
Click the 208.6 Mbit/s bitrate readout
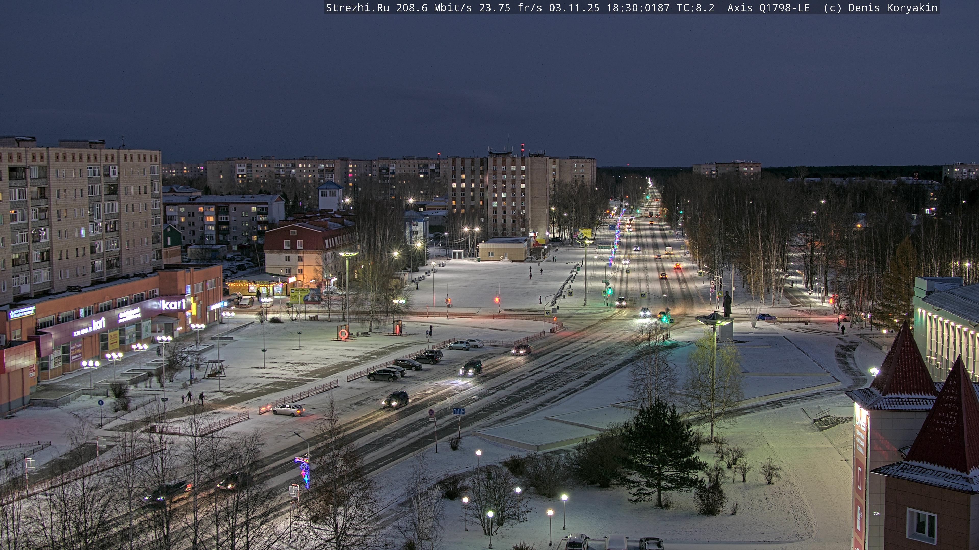pyautogui.click(x=434, y=8)
